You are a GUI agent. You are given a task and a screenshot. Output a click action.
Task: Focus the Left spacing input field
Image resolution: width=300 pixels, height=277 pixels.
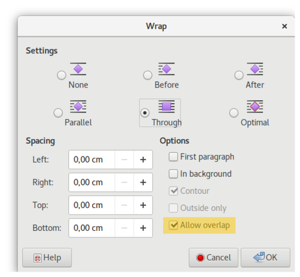coord(92,159)
